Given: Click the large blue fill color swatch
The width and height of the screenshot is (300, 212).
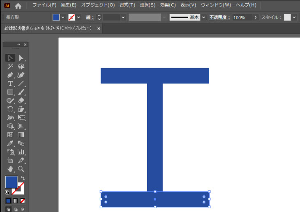Looking at the screenshot, I should coord(11,182).
